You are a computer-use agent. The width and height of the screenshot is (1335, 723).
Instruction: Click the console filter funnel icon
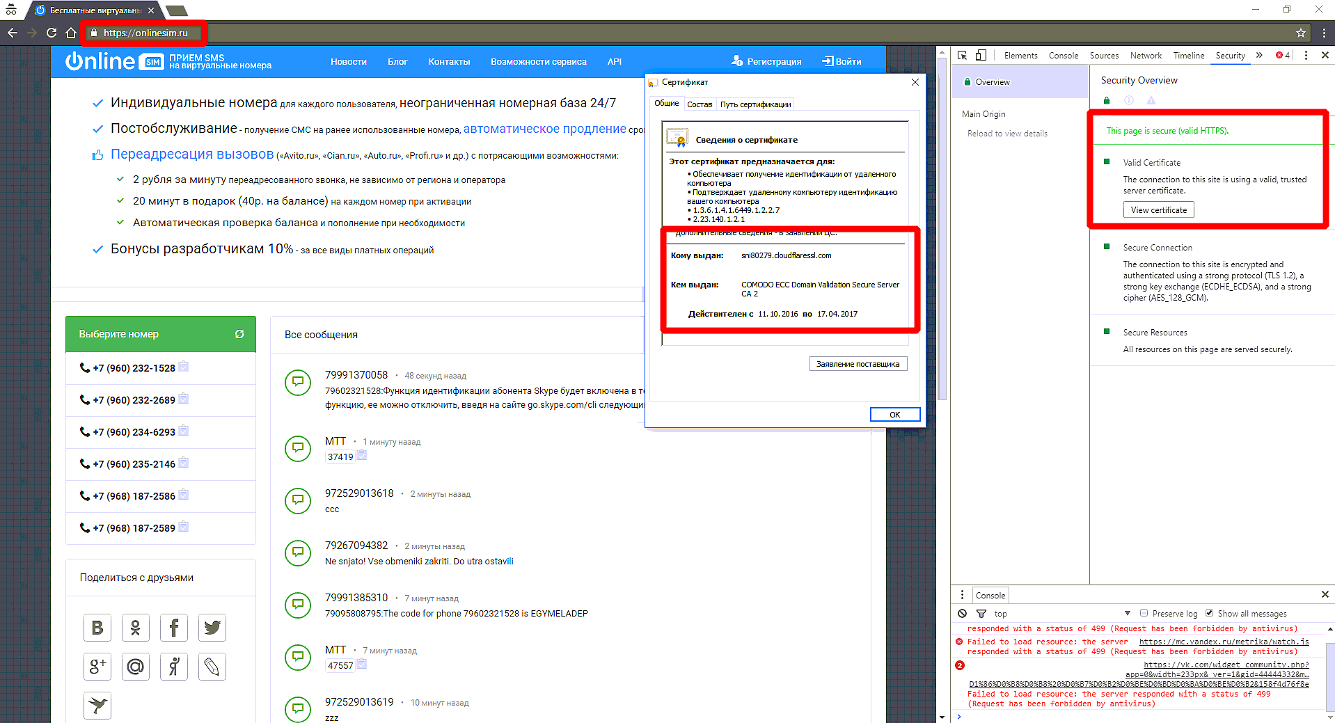pos(981,614)
